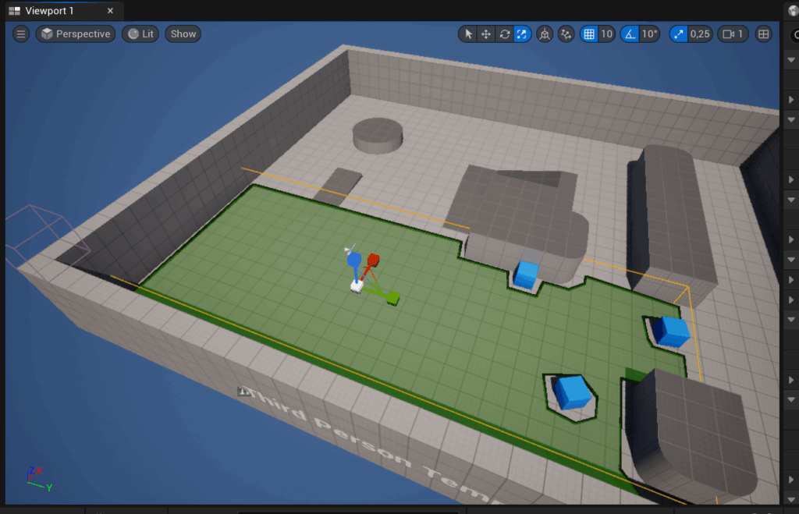Open surface snapping options
Image resolution: width=799 pixels, height=514 pixels.
coord(566,34)
